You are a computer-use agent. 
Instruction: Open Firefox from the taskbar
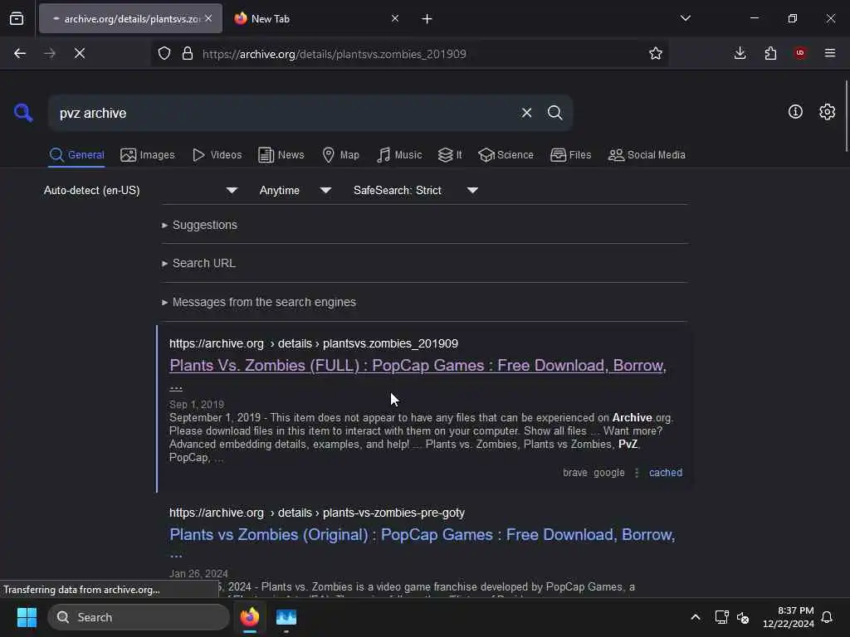[x=250, y=617]
